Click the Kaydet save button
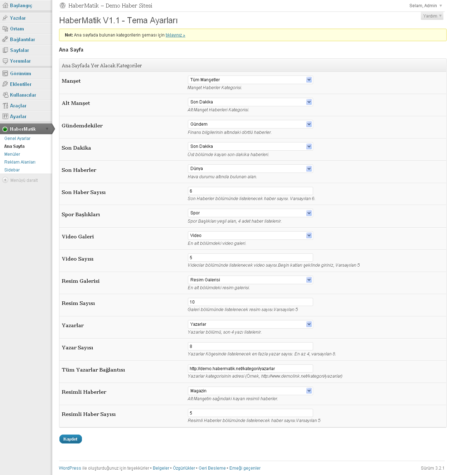This screenshot has width=452, height=475. [x=71, y=439]
